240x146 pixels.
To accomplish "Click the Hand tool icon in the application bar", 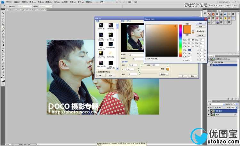I will (117, 2).
